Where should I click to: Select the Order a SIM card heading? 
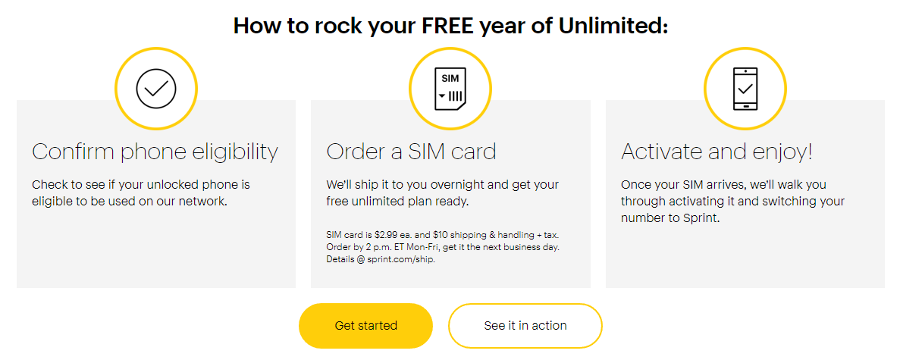pos(411,152)
